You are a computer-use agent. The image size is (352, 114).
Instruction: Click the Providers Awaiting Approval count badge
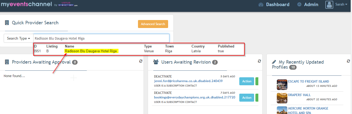[75, 62]
